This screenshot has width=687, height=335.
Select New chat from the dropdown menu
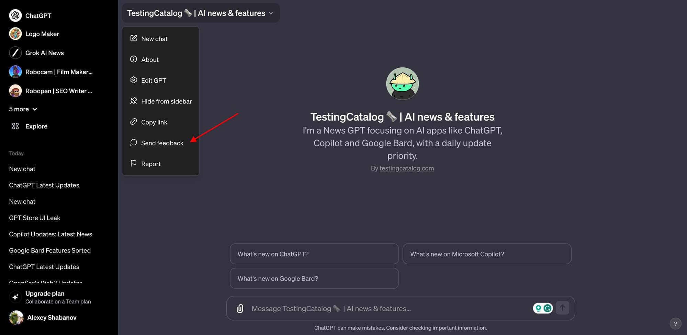coord(161,39)
